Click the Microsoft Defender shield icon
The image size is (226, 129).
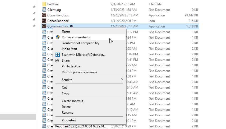click(x=58, y=55)
